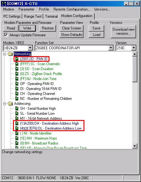Select (FFFF) SC - Scan Channels entry
Screen dimensions: 141x182
point(40,64)
